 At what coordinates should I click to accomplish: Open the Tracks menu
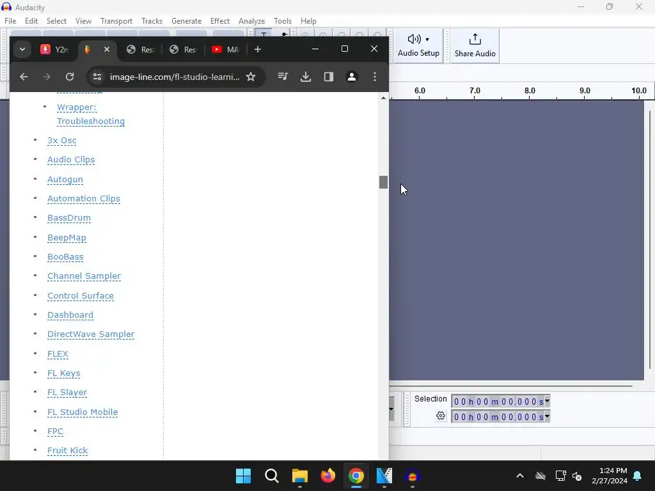point(152,21)
